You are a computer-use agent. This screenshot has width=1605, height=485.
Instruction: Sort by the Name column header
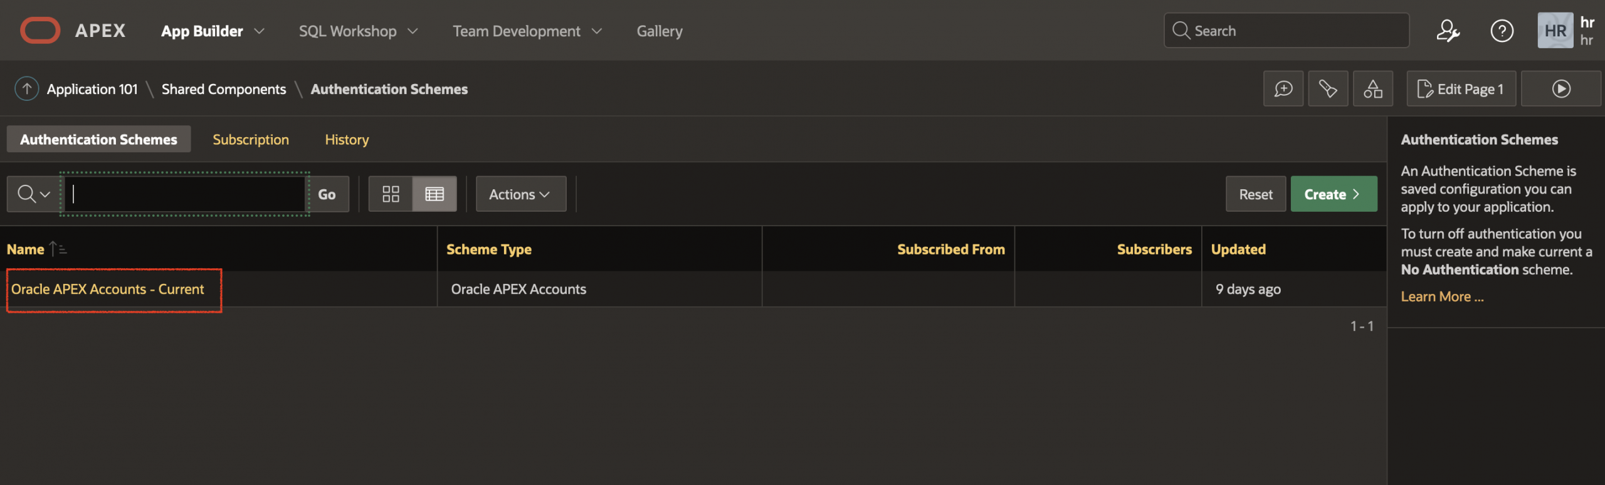point(26,249)
